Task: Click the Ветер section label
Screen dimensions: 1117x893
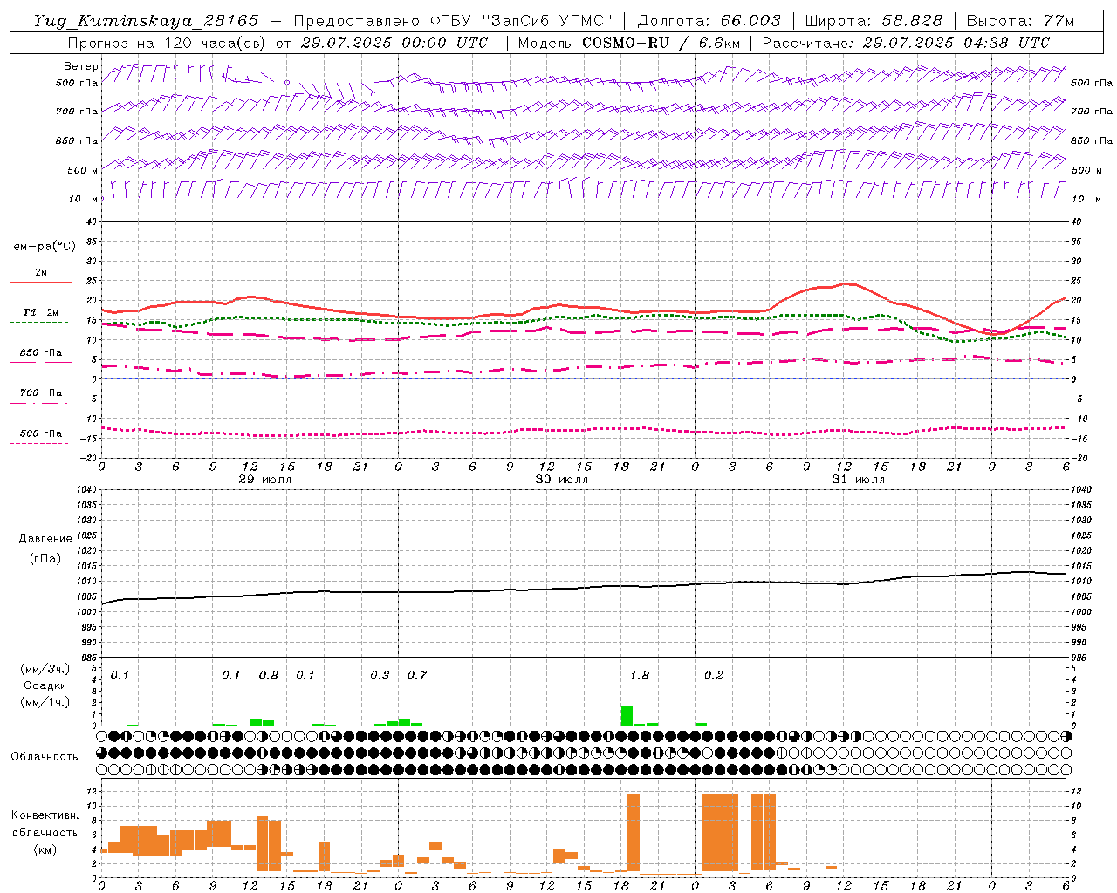Action: 80,66
